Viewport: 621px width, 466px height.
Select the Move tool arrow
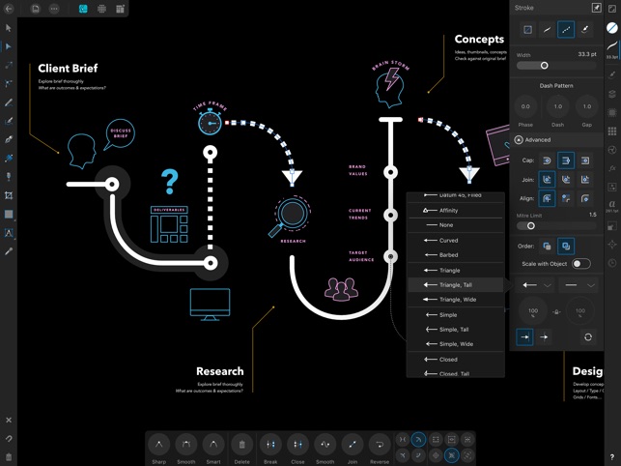click(x=10, y=28)
